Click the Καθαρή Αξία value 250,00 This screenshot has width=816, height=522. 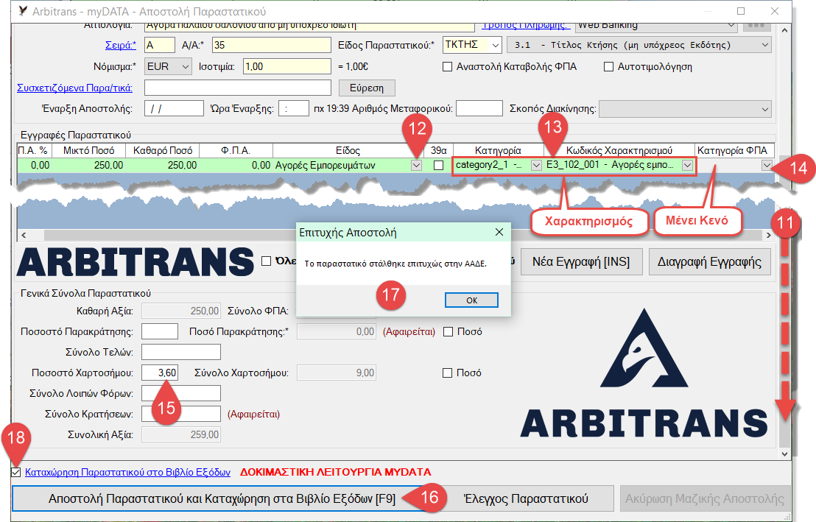click(x=181, y=311)
